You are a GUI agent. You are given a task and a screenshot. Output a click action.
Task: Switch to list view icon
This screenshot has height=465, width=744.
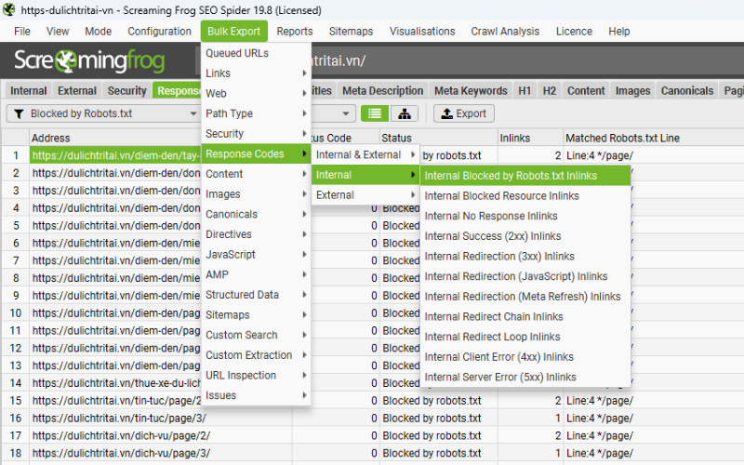375,113
